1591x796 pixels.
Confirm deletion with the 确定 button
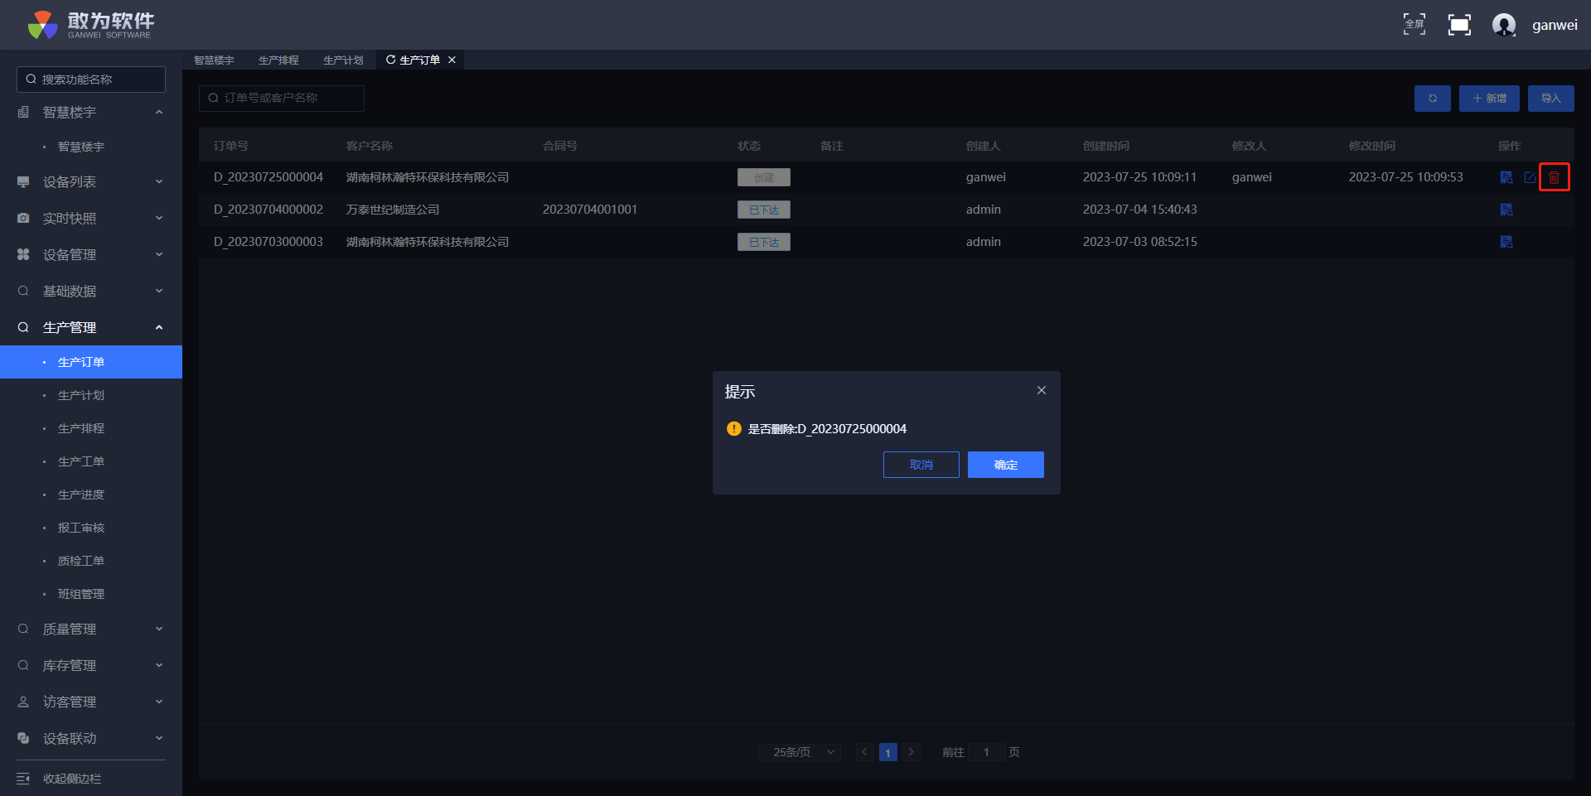click(x=1005, y=465)
